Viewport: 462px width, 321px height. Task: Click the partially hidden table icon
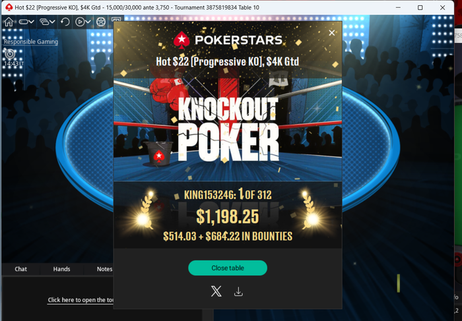(x=115, y=20)
